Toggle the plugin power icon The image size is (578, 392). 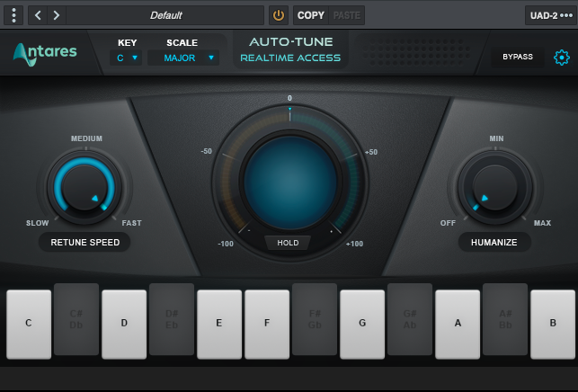(x=279, y=15)
